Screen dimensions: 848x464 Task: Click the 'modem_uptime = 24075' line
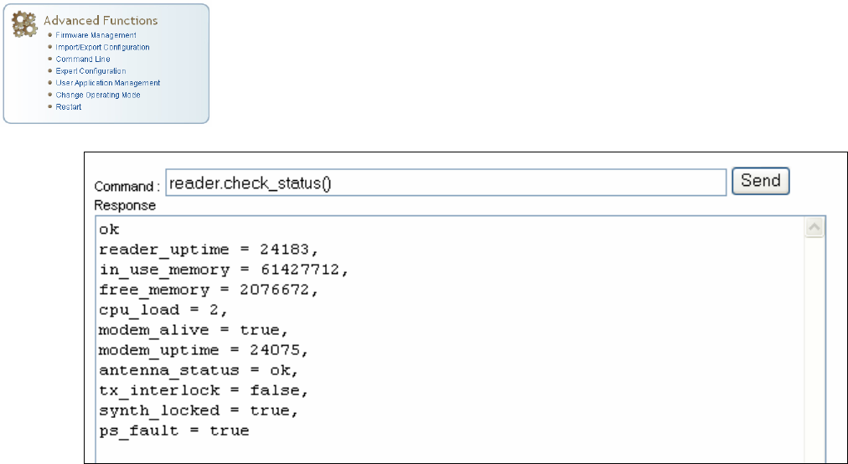[204, 350]
